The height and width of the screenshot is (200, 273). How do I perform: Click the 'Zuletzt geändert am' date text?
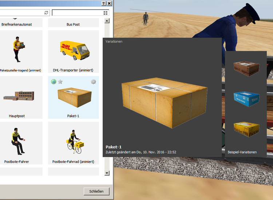coord(141,152)
